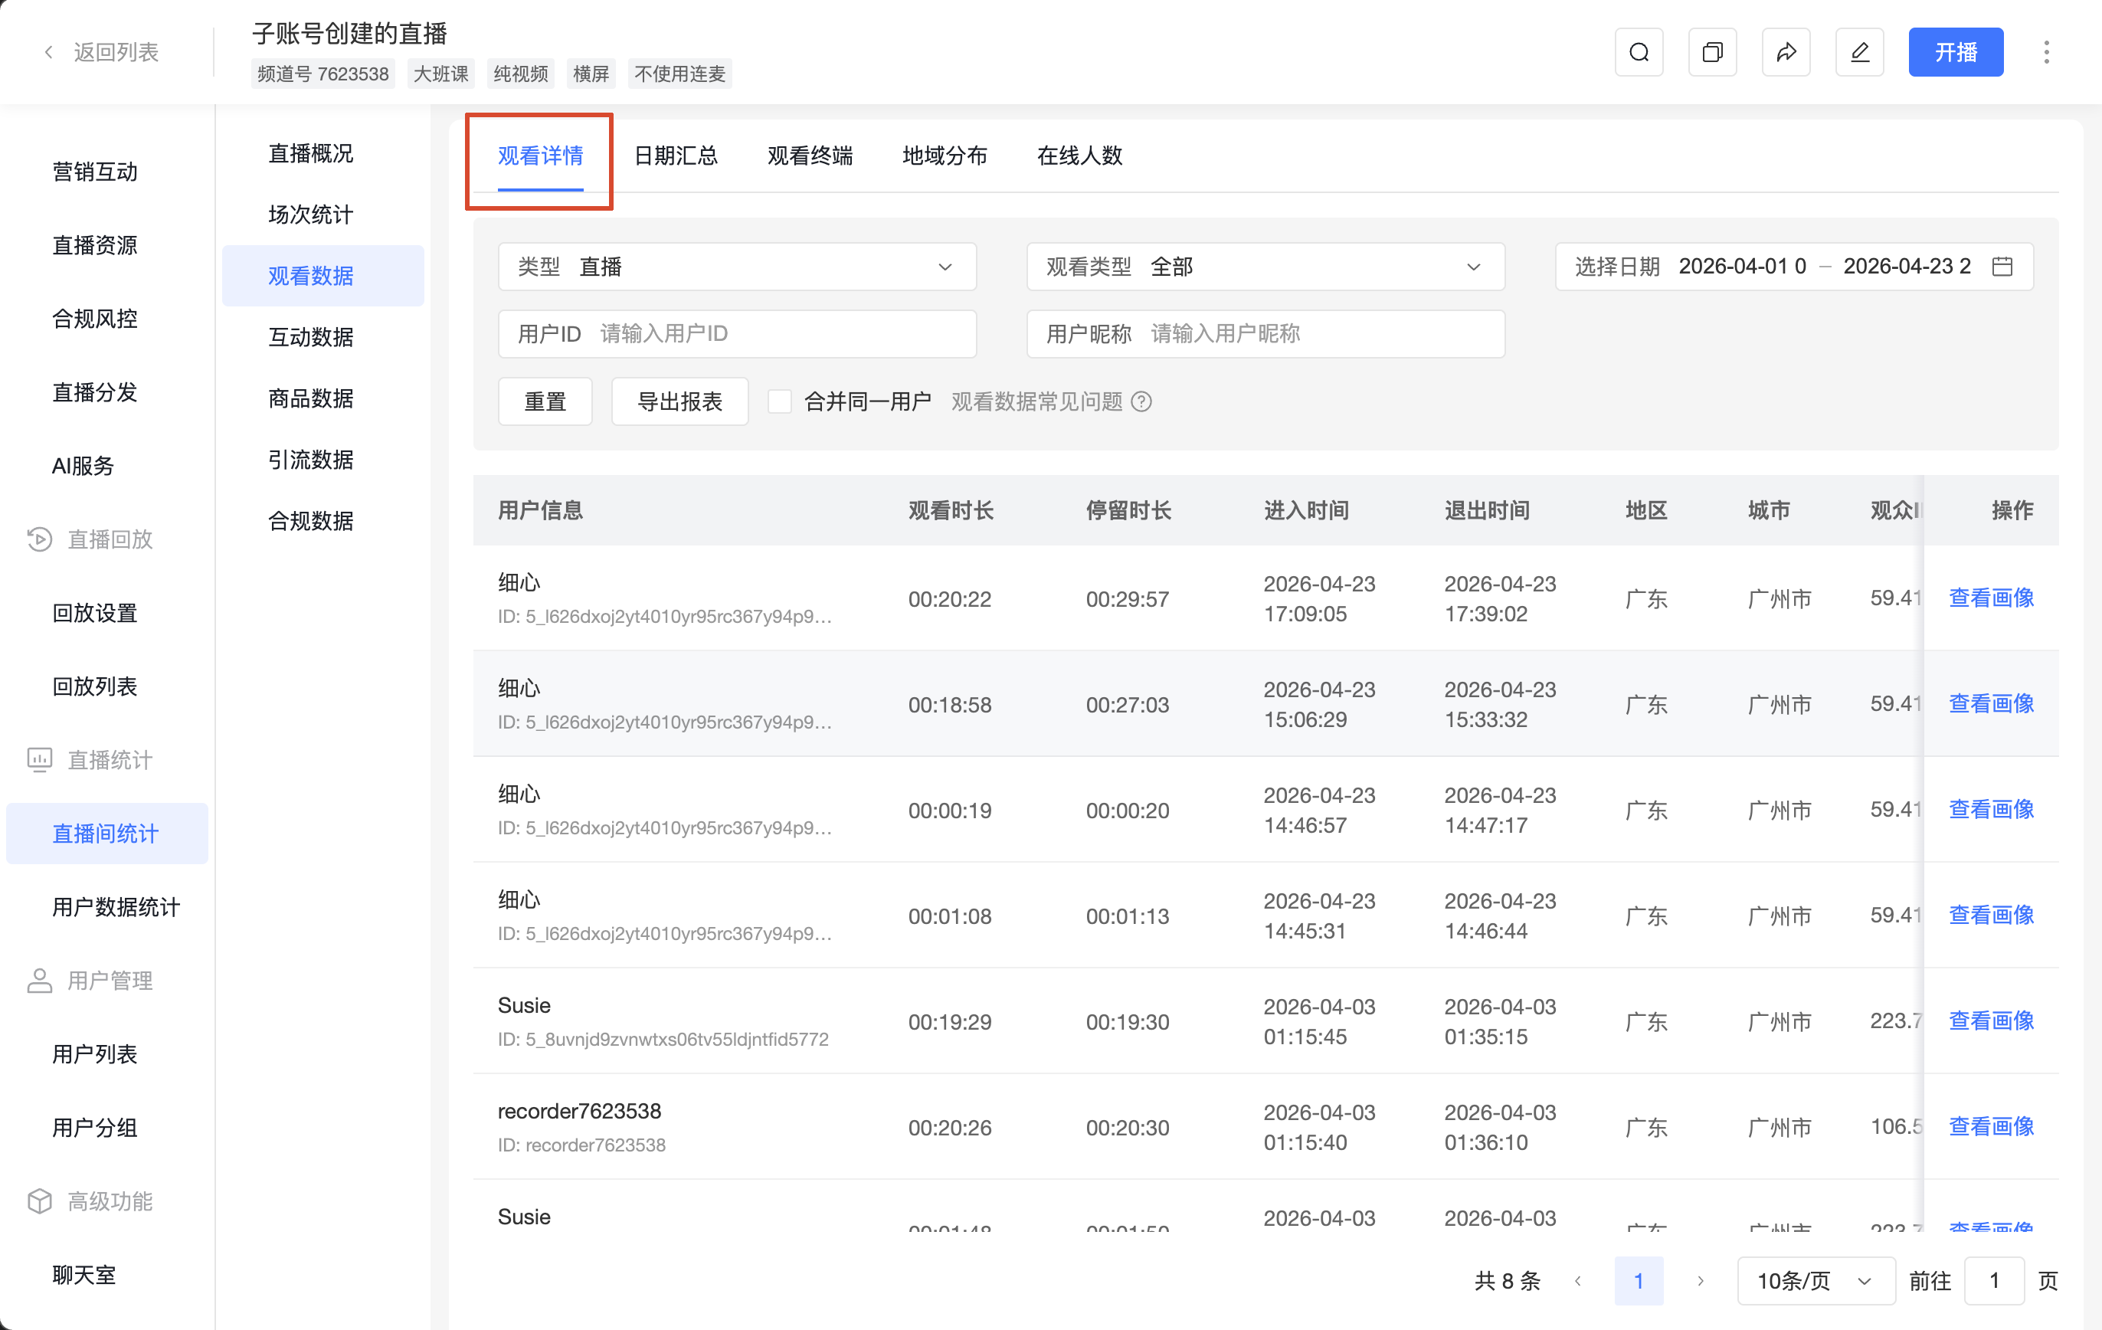Click the 观看时长 column header

[951, 510]
